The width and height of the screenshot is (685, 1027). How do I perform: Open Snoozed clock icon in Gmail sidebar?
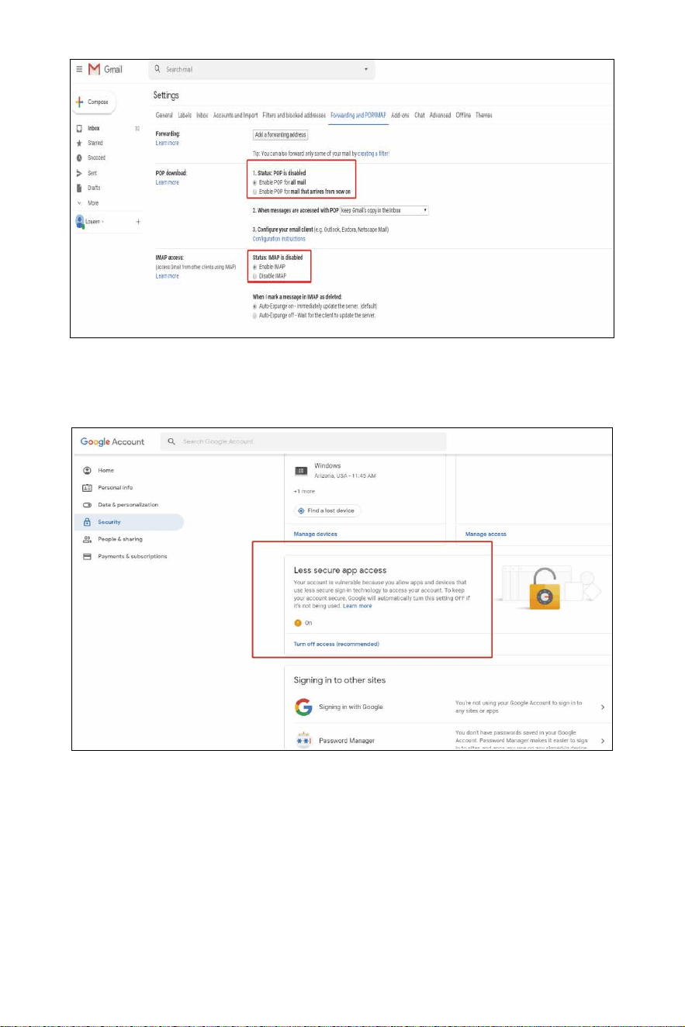click(x=79, y=158)
